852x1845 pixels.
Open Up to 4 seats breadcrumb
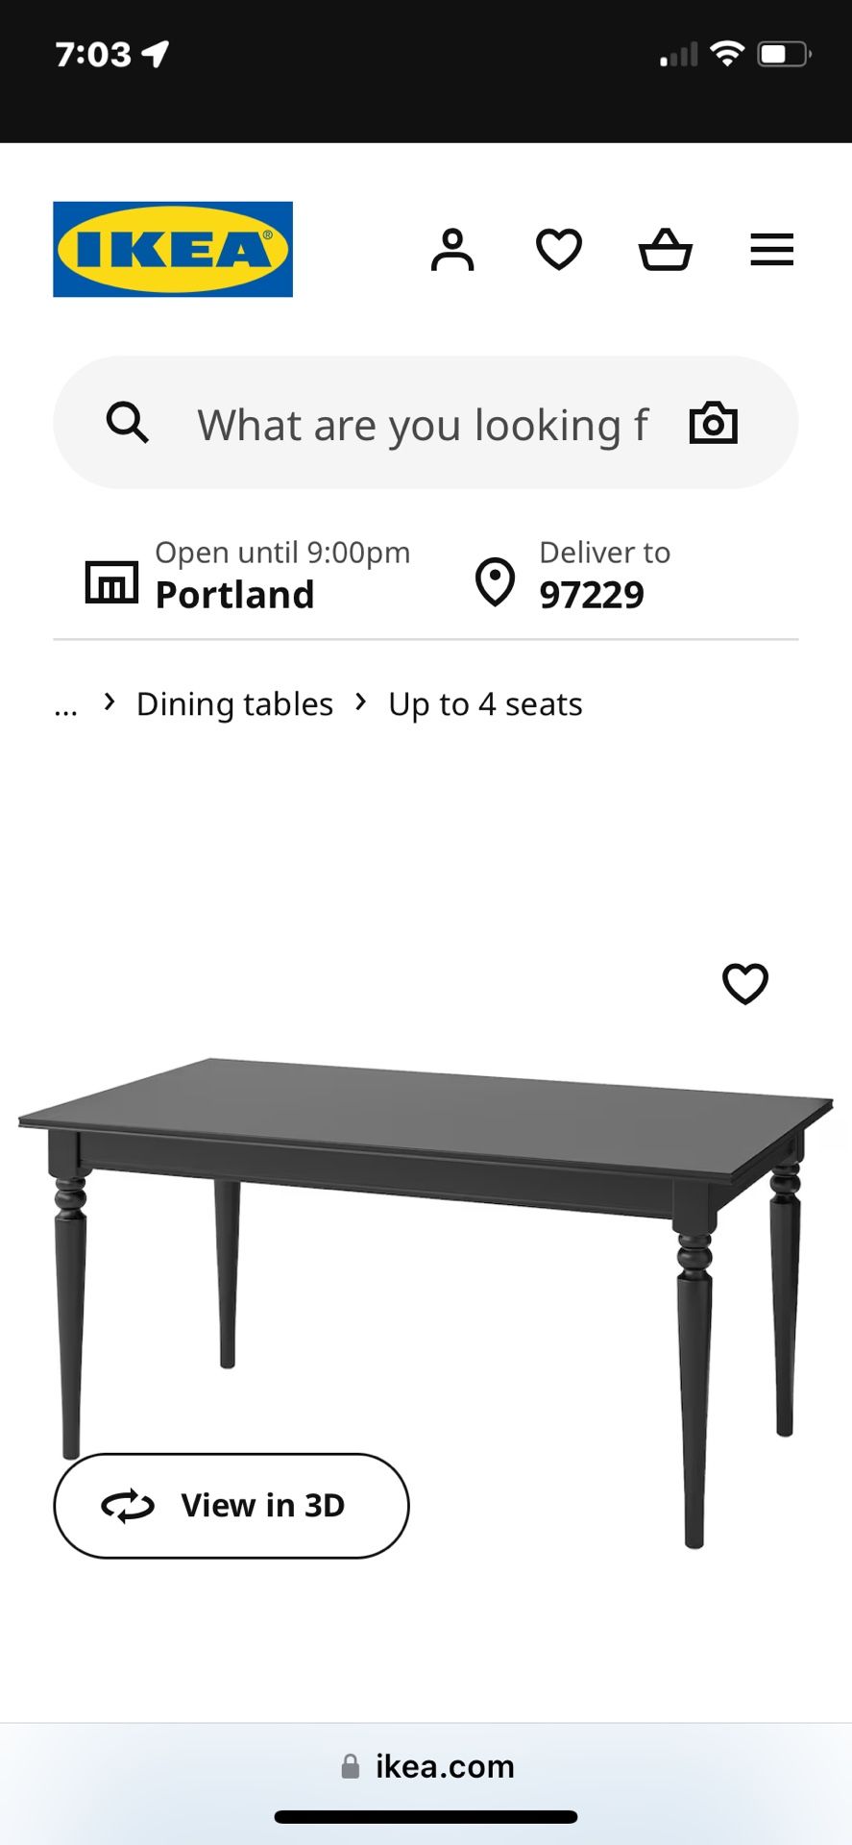(x=485, y=704)
